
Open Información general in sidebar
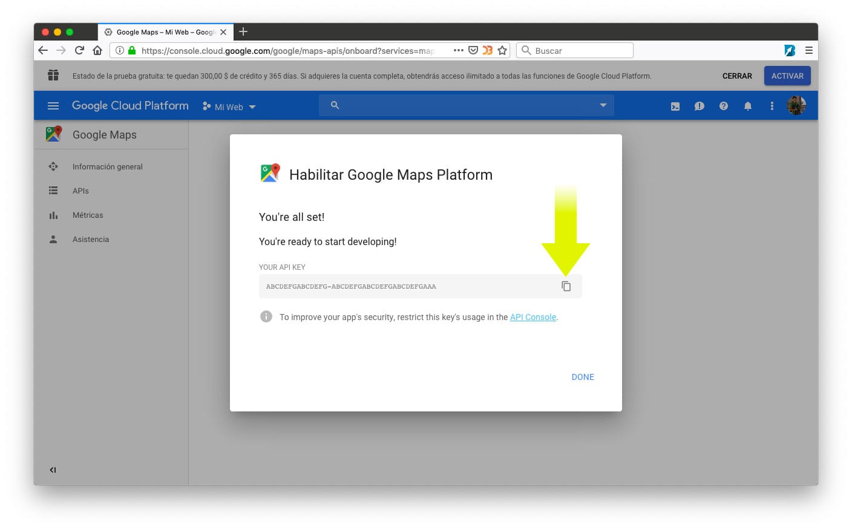[x=108, y=166]
